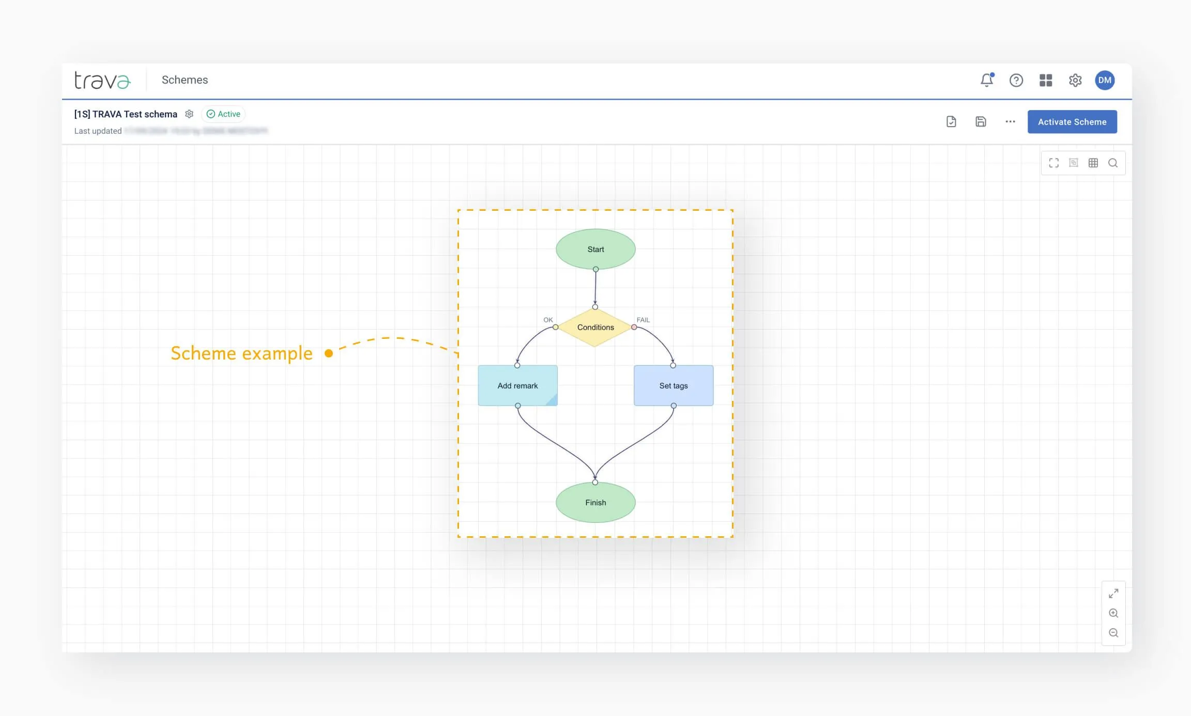This screenshot has height=716, width=1191.
Task: Go to the Schemes section
Action: point(185,80)
